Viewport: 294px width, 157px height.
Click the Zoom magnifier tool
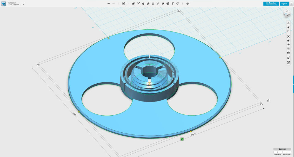tap(288, 31)
